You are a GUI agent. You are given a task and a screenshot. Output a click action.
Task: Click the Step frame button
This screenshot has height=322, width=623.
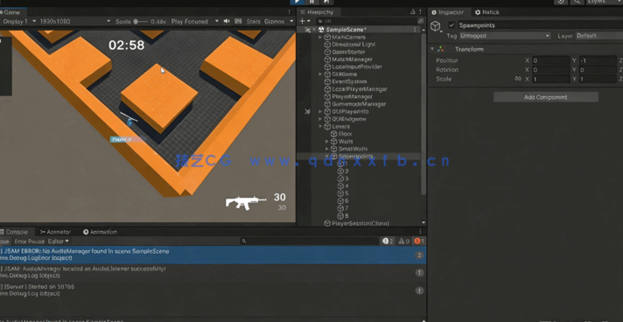point(326,2)
